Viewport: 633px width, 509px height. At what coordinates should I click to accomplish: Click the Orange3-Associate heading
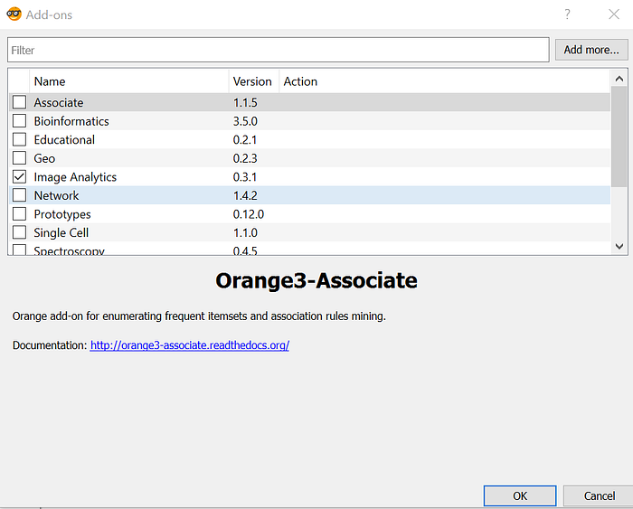[316, 280]
